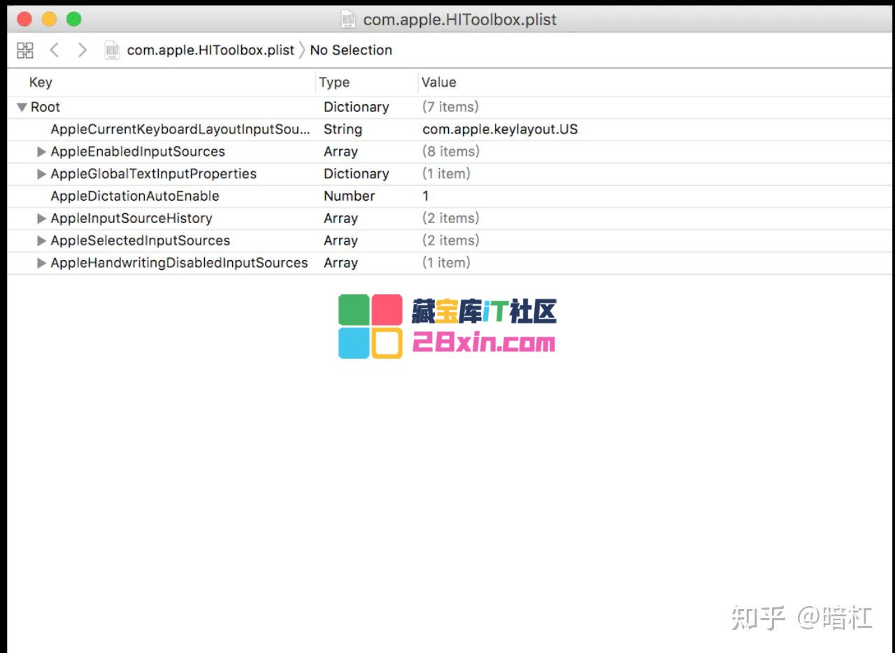Go forward with the right chevron
This screenshot has height=653, width=895.
tap(83, 50)
